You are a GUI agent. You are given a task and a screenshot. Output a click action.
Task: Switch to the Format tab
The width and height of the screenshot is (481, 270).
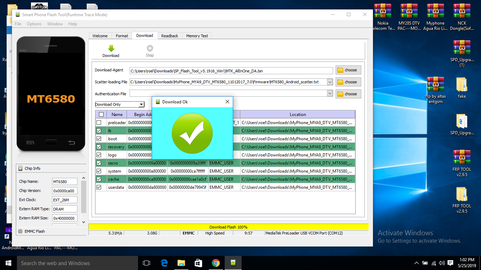pos(122,36)
